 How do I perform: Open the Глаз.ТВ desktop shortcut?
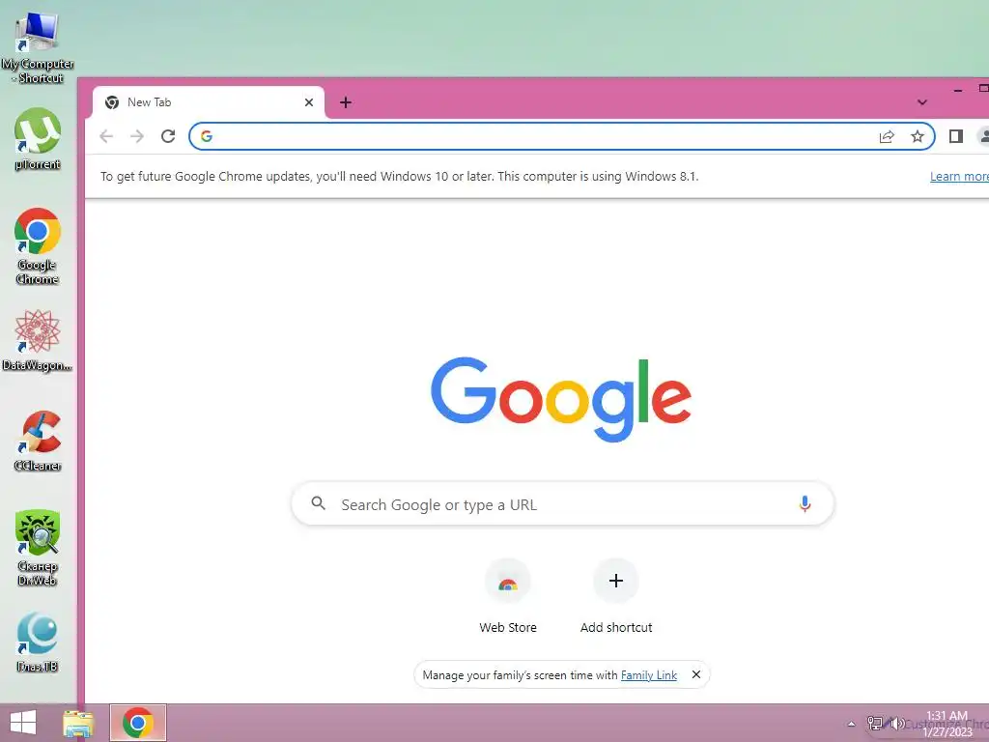coord(38,642)
